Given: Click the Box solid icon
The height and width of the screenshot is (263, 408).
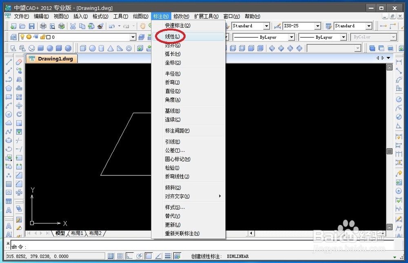Looking at the screenshot, I should 83,48.
